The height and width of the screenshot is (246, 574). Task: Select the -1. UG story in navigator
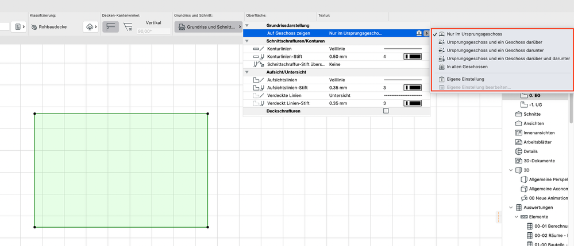[x=536, y=105]
